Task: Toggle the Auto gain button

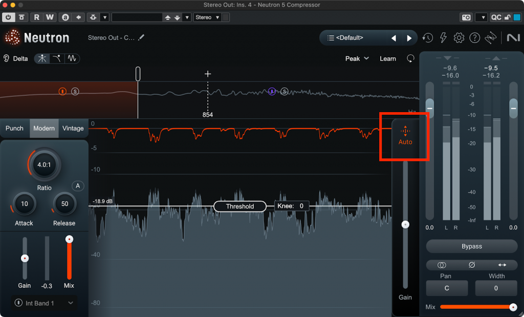Action: pyautogui.click(x=405, y=136)
